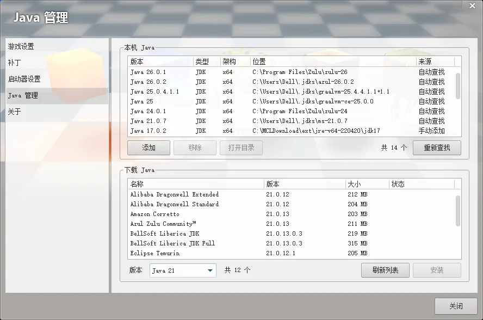Image resolution: width=483 pixels, height=320 pixels.
Task: Select the Java 25.0.4.1.1 row
Action: point(292,91)
